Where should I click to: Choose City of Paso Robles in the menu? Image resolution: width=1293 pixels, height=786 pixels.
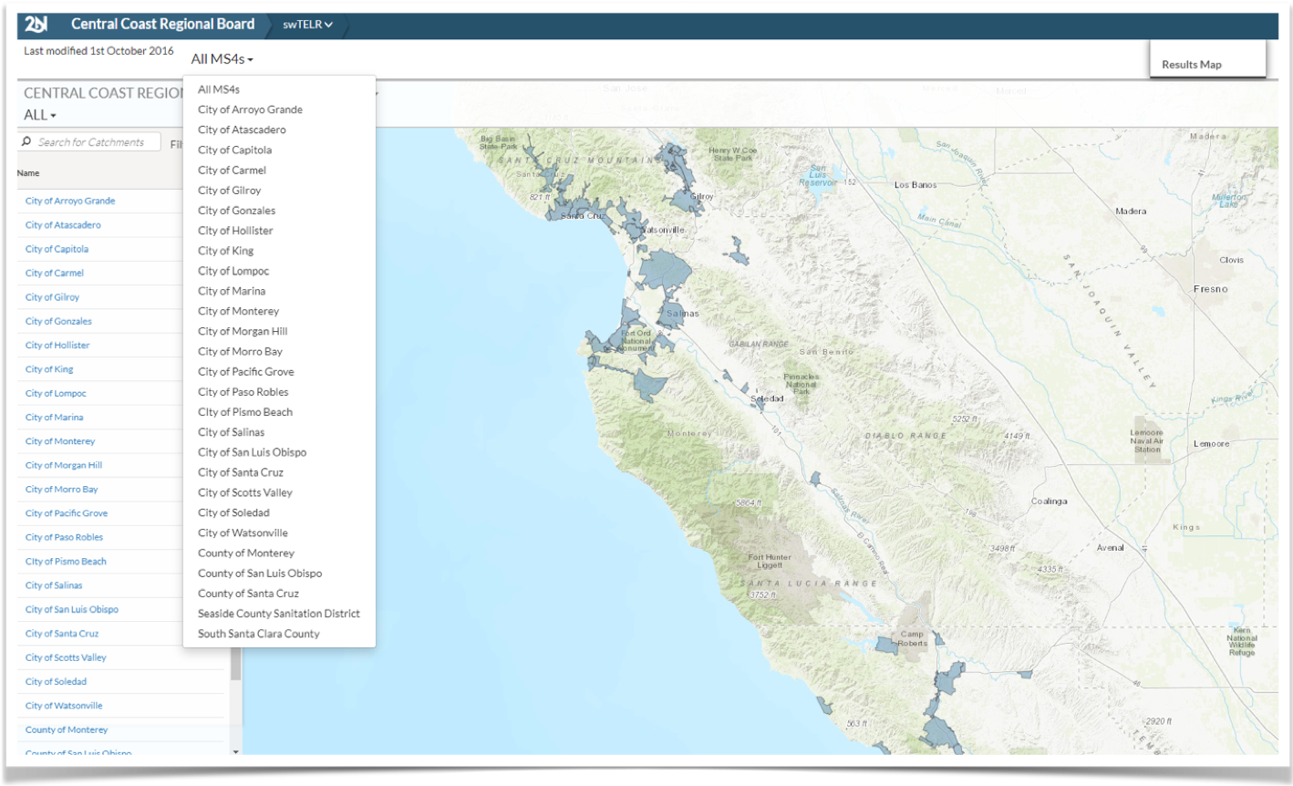[x=243, y=391]
